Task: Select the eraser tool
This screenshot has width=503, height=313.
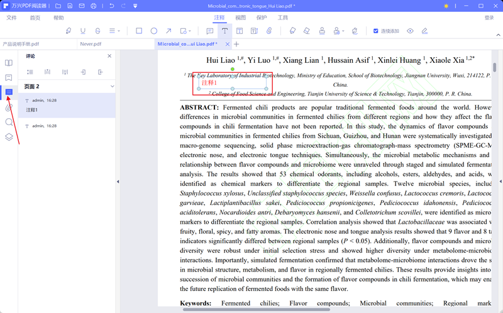Action: [x=307, y=31]
